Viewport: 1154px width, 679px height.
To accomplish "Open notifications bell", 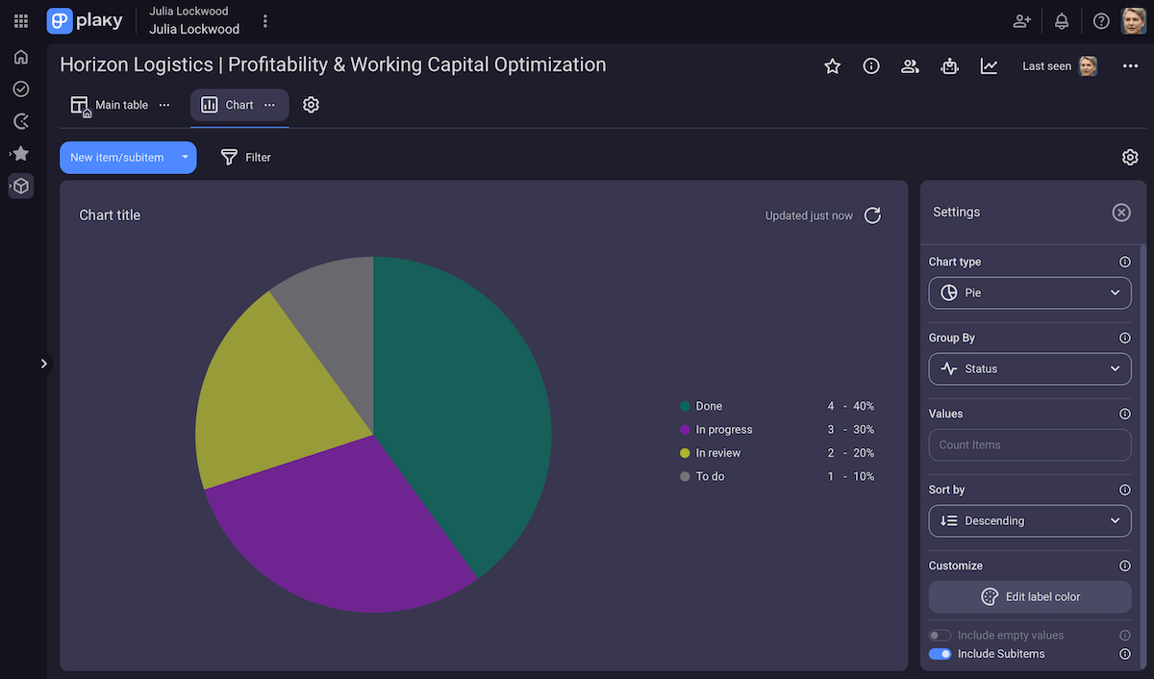I will (x=1062, y=21).
